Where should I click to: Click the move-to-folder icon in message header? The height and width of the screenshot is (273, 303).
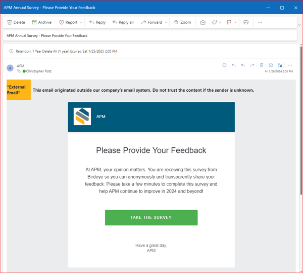click(x=280, y=65)
